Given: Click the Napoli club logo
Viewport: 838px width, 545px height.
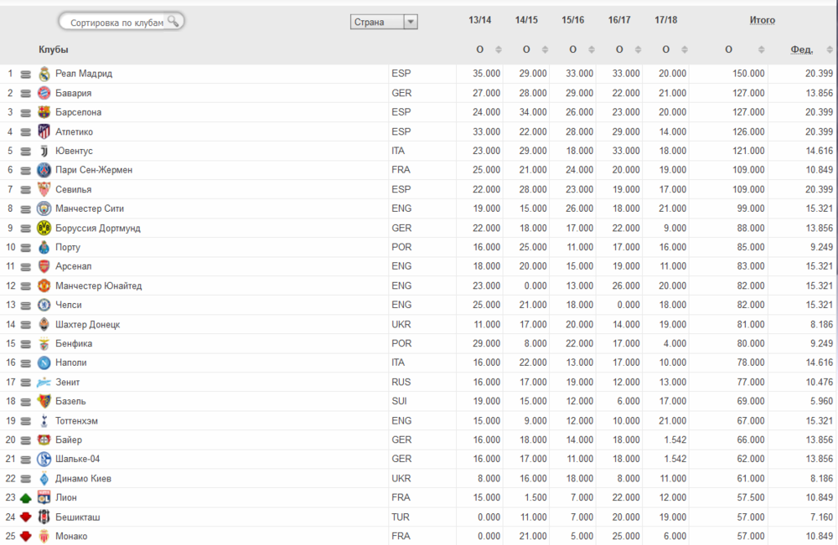Looking at the screenshot, I should (x=44, y=362).
